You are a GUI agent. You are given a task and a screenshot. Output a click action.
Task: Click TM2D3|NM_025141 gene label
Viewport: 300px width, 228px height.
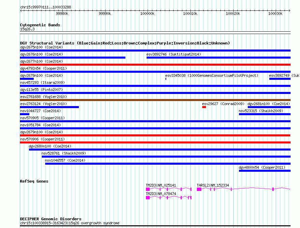[x=161, y=185]
